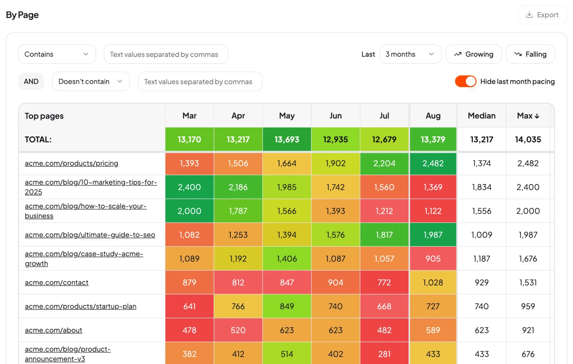Screen dimensions: 573x364
Task: Click the TOTAL row label
Action: [38, 139]
